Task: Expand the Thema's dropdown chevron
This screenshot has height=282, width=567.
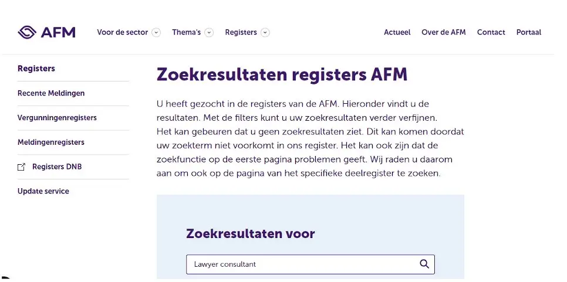Action: (209, 33)
